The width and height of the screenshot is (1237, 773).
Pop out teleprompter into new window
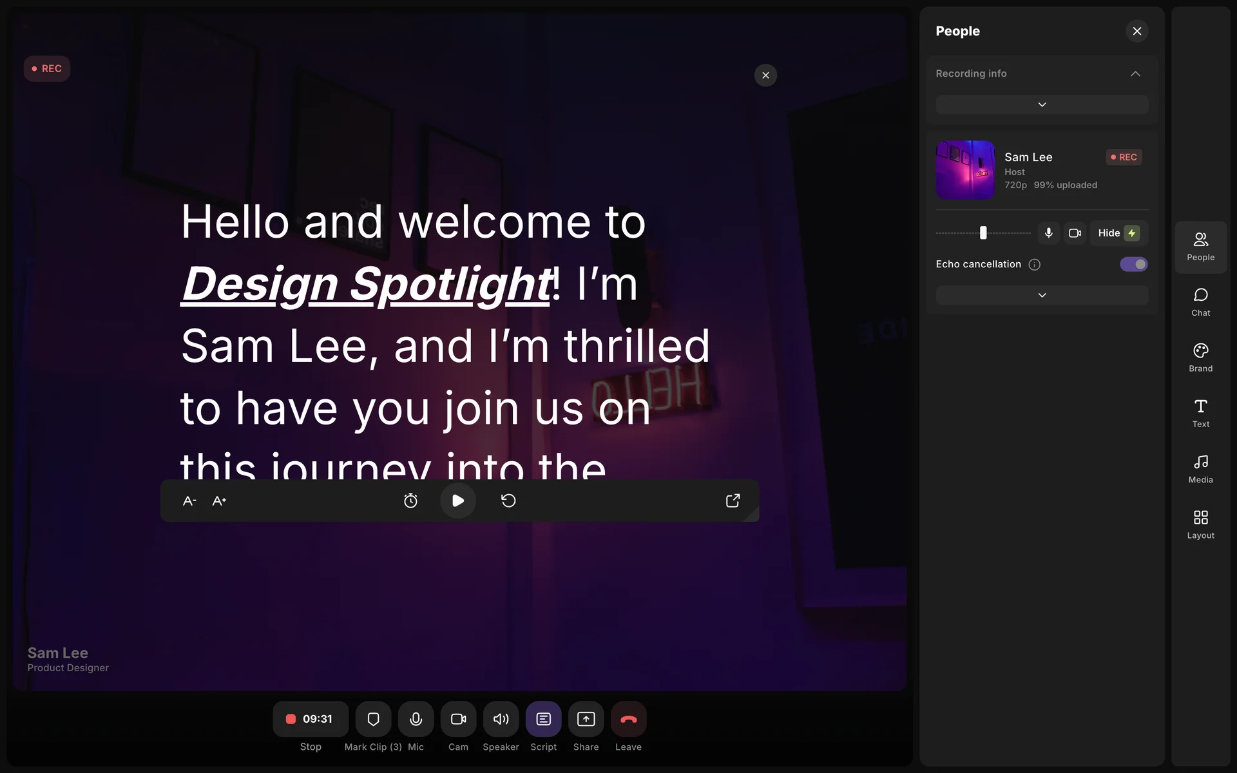[733, 501]
